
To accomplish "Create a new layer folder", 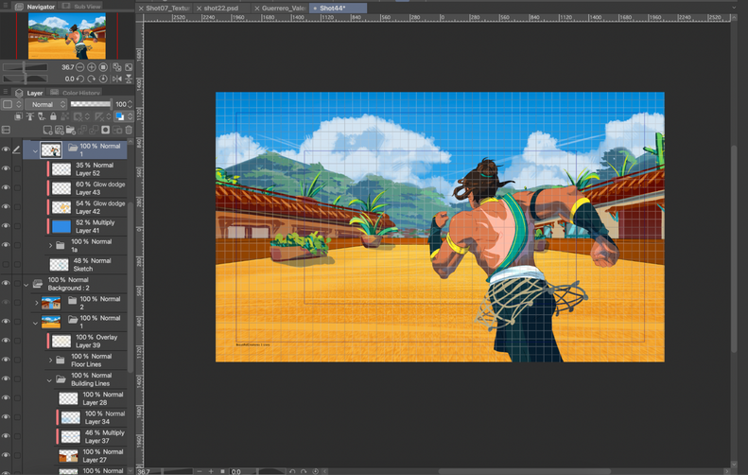I will pyautogui.click(x=71, y=130).
